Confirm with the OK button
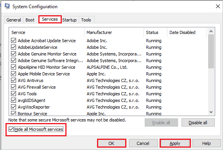 click(111, 143)
